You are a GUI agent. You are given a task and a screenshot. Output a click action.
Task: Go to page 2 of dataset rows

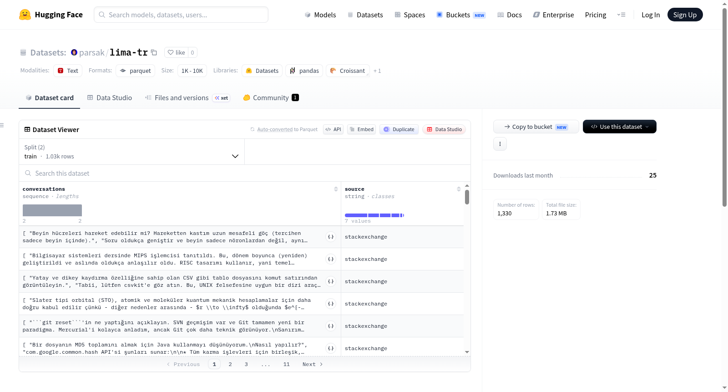coord(230,364)
